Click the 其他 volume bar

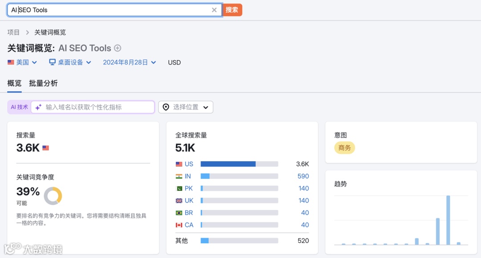pos(239,241)
